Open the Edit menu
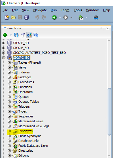Image resolution: width=113 pixels, height=158 pixels. (x=15, y=10)
